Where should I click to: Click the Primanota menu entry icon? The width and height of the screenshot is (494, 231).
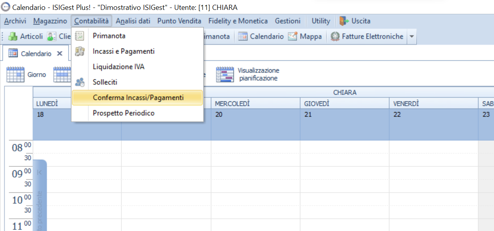click(80, 36)
